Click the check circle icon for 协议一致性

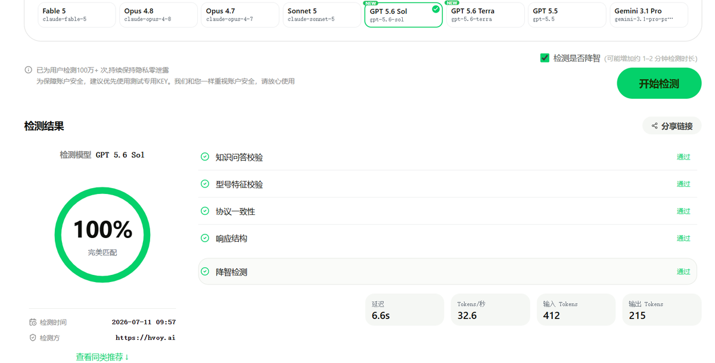205,211
